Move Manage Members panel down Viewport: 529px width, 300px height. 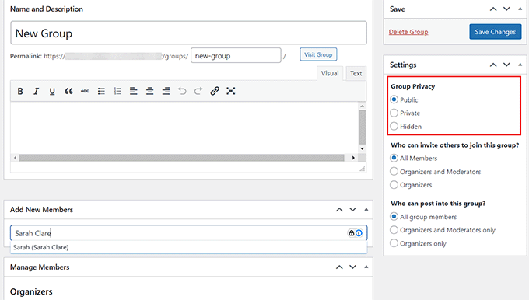pyautogui.click(x=352, y=267)
